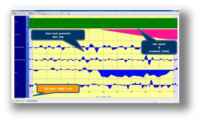Switch to the highlighted bottom document tab

[32, 101]
